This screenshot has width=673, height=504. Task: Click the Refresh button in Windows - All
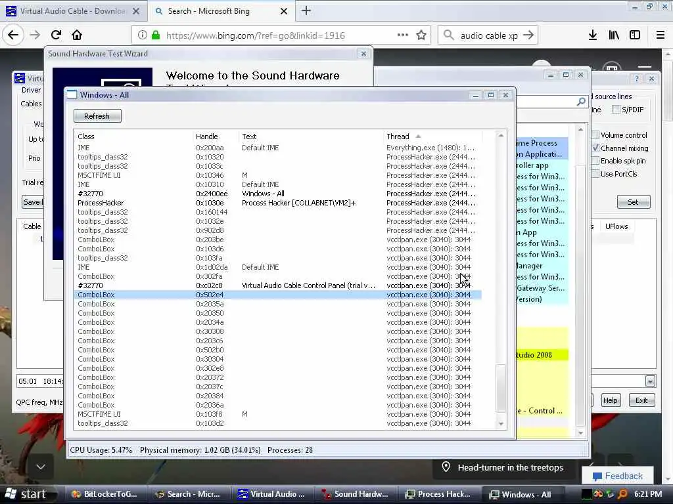tap(97, 116)
